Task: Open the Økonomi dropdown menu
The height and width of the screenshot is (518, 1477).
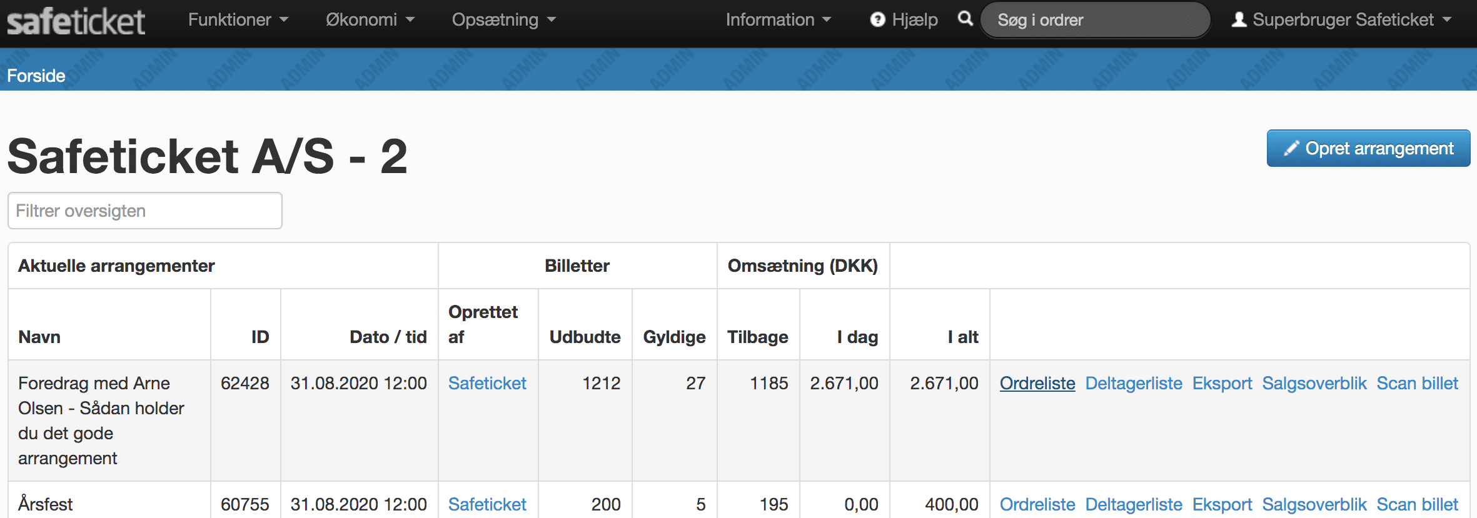Action: [x=370, y=20]
